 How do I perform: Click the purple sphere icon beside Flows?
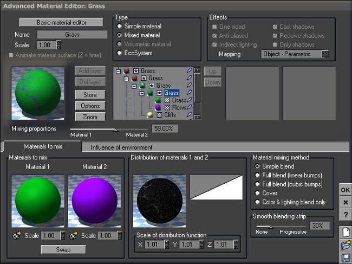(x=158, y=108)
